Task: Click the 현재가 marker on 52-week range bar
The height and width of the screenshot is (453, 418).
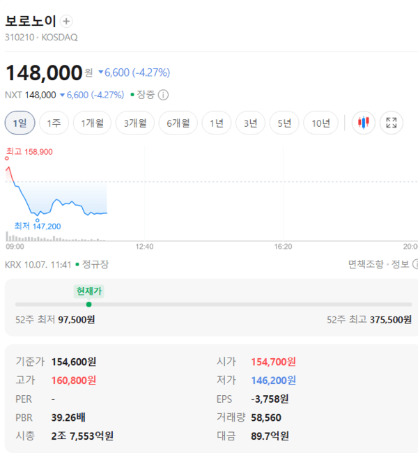Action: click(x=89, y=305)
